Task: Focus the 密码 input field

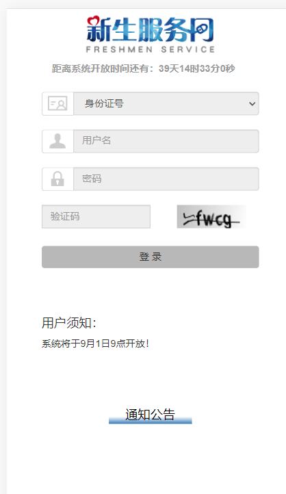Action: pos(166,179)
